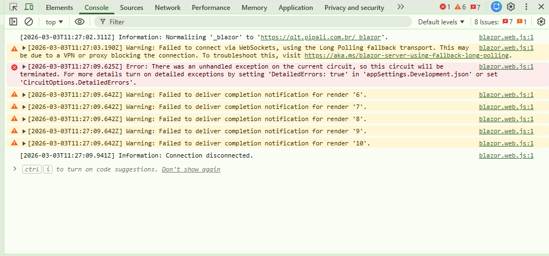Show the console sidebar panel
This screenshot has height=256, width=549.
[14, 22]
